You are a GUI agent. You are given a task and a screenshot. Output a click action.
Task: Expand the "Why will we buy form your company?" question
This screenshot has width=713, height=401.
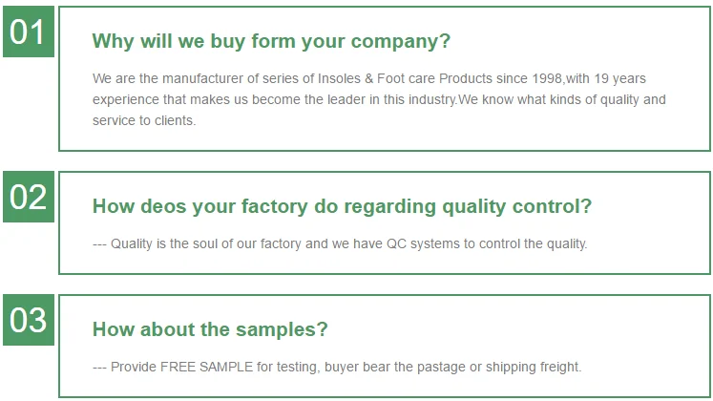tap(271, 42)
